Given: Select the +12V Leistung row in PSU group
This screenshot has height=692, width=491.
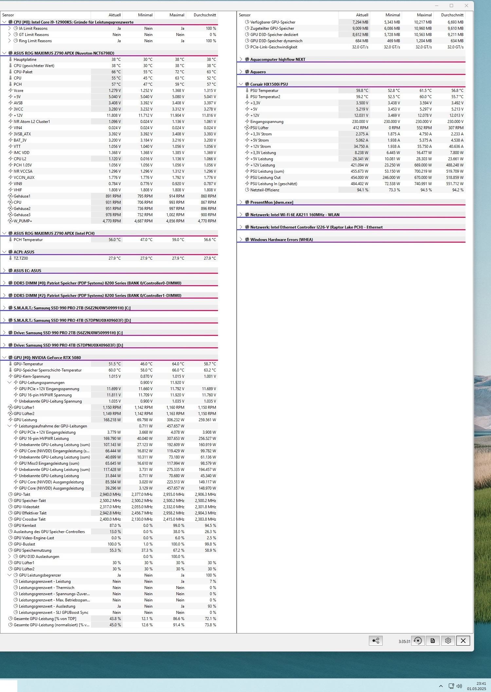Looking at the screenshot, I should (351, 165).
